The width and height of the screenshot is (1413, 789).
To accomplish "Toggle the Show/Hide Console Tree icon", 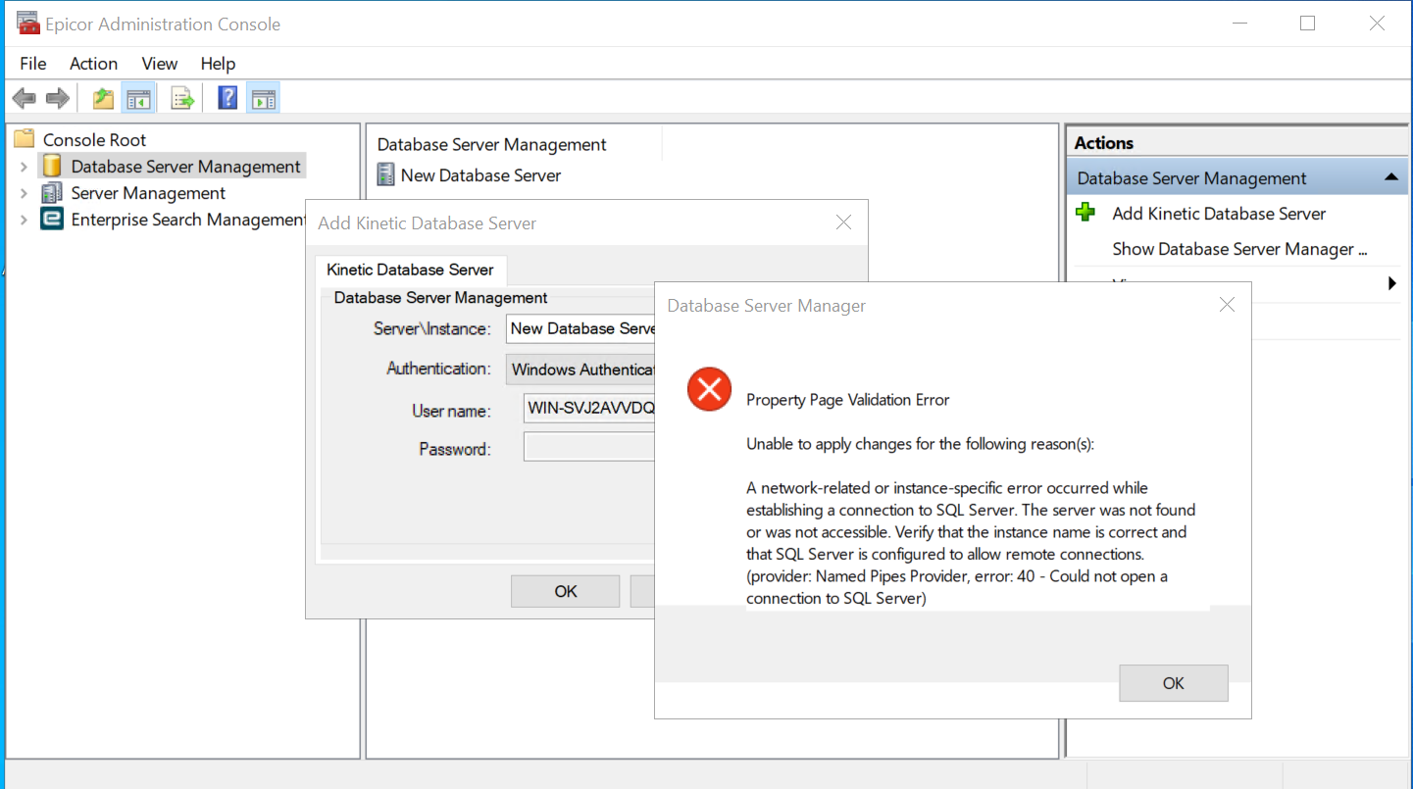I will tap(138, 98).
